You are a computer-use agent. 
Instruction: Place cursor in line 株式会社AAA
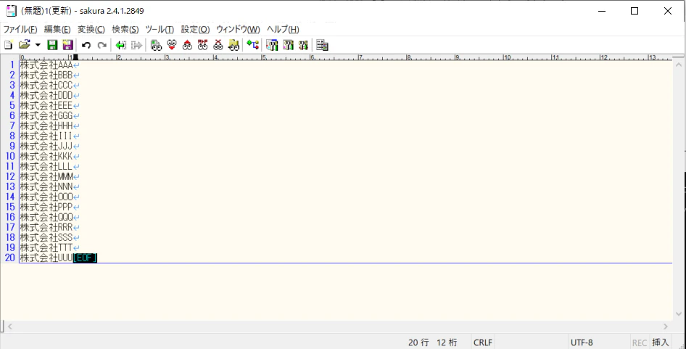pyautogui.click(x=46, y=65)
